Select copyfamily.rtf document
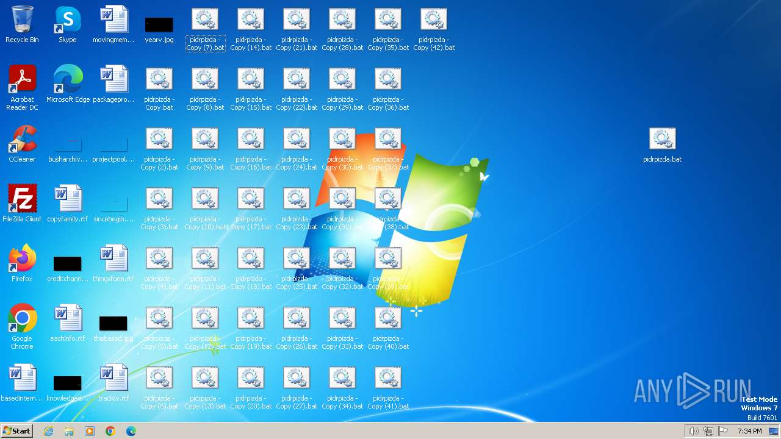 click(x=68, y=204)
